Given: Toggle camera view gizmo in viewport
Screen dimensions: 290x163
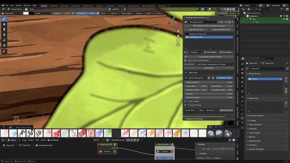Looking at the screenshot, I should pos(178,40).
